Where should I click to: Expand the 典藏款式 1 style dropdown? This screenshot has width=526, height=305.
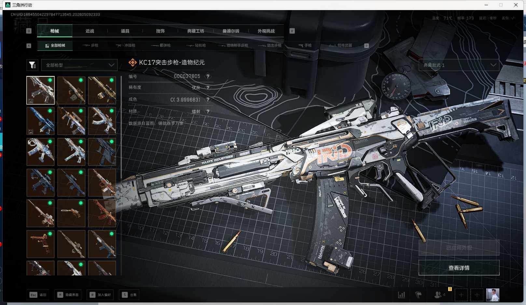coord(459,65)
